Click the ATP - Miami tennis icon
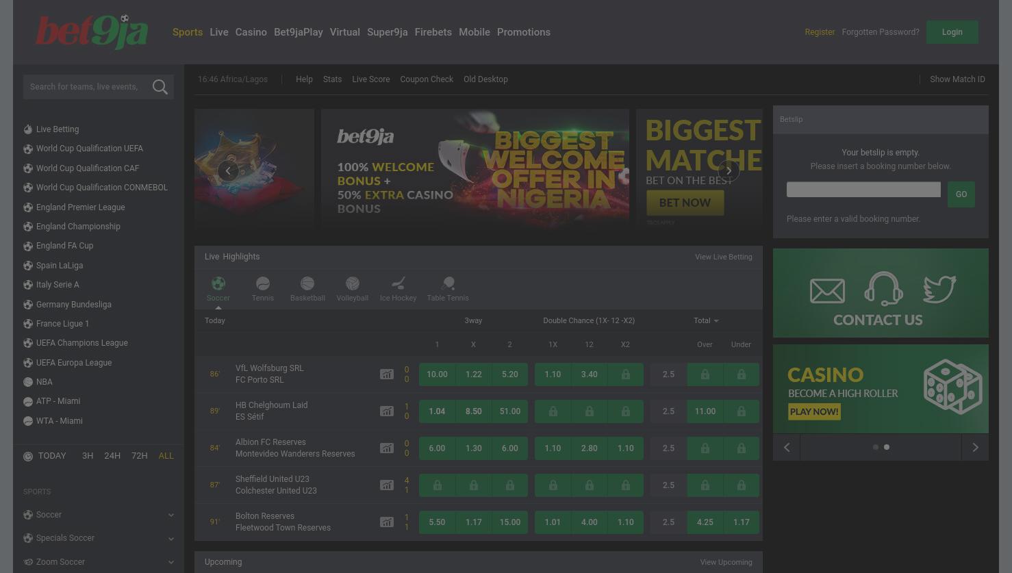Screen dimensions: 1012x573 point(28,401)
